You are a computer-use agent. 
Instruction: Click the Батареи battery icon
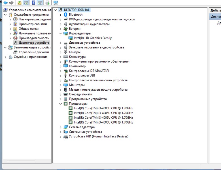click(x=66, y=29)
